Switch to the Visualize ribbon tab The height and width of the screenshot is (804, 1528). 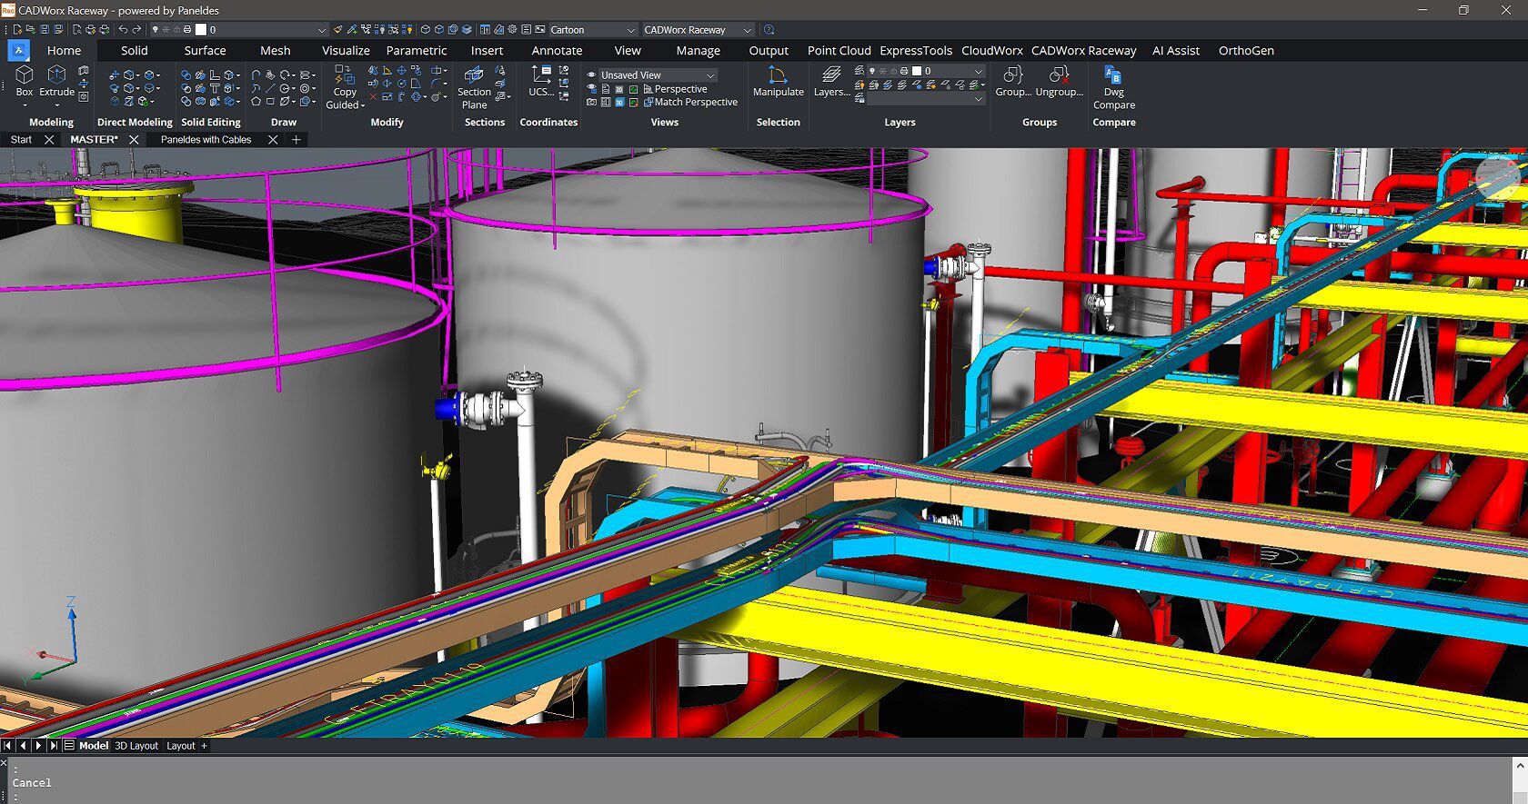346,51
